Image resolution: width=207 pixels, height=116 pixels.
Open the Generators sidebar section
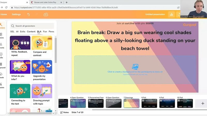coord(2,26)
